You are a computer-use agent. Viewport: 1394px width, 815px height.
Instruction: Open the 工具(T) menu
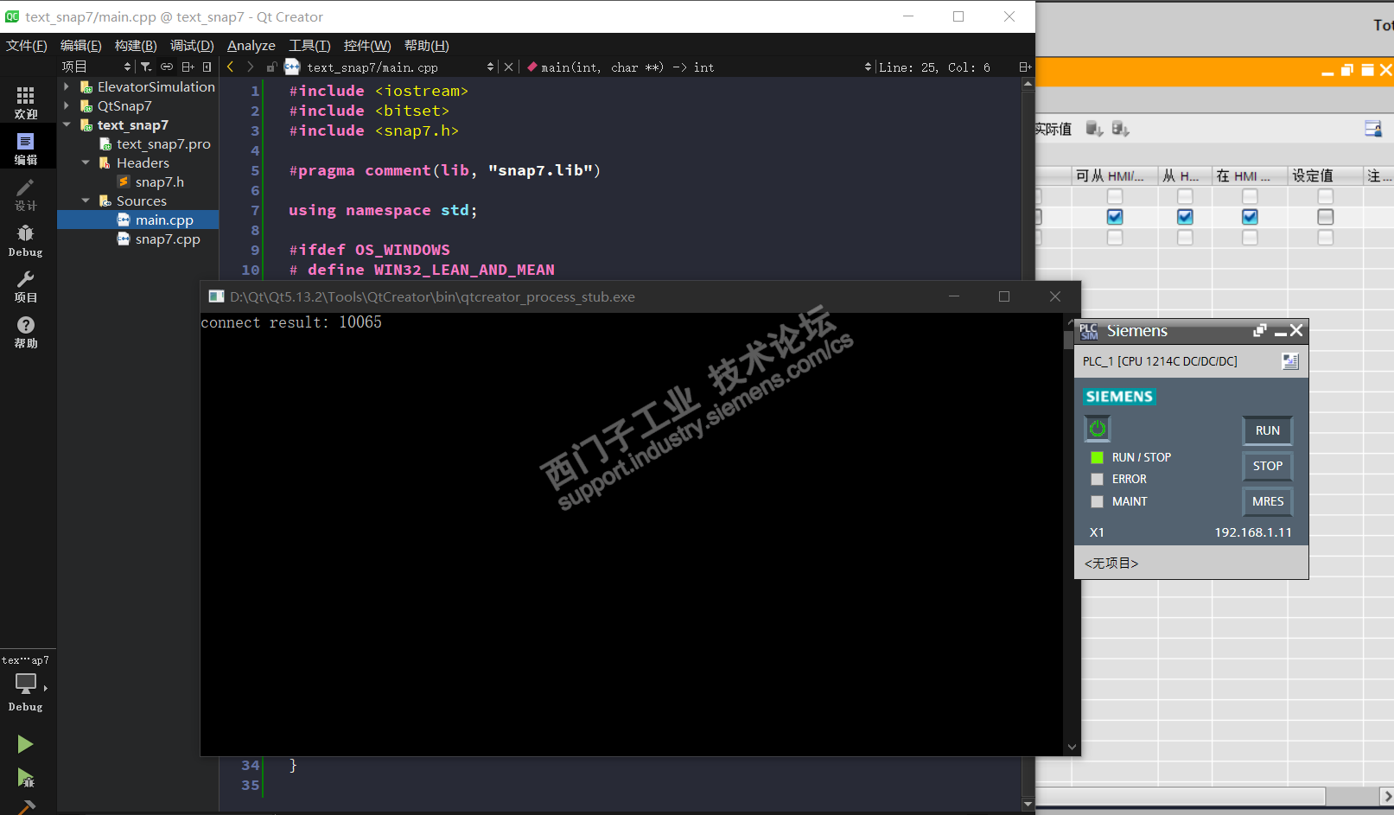(x=309, y=46)
